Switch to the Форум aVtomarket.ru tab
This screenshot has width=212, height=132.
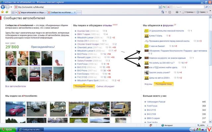click(32, 13)
